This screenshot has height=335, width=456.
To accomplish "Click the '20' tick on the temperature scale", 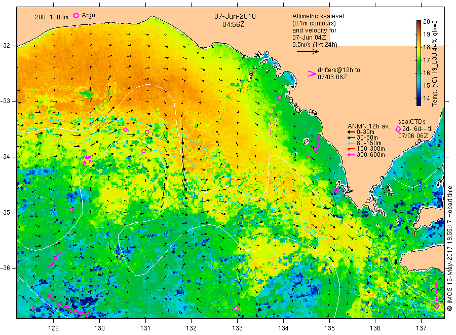I will pos(426,21).
